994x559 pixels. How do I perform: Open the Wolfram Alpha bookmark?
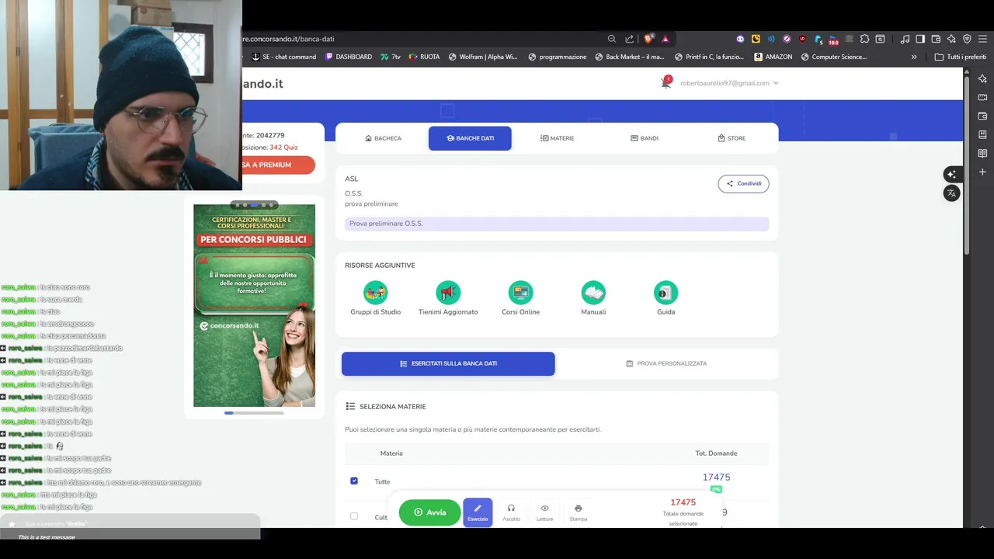[482, 57]
